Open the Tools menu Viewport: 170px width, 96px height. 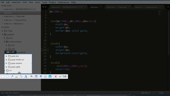click(x=44, y=2)
